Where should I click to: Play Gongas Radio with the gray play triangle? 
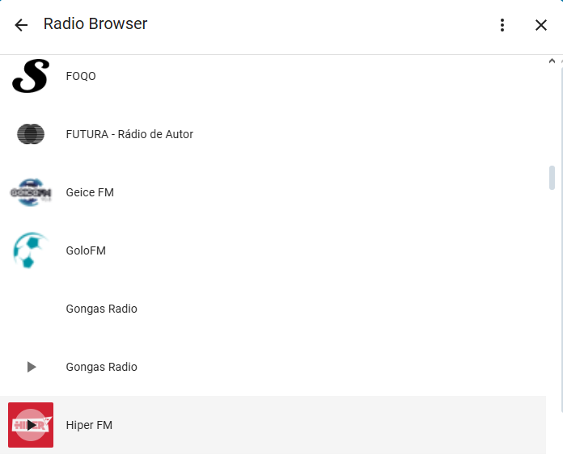coord(32,367)
